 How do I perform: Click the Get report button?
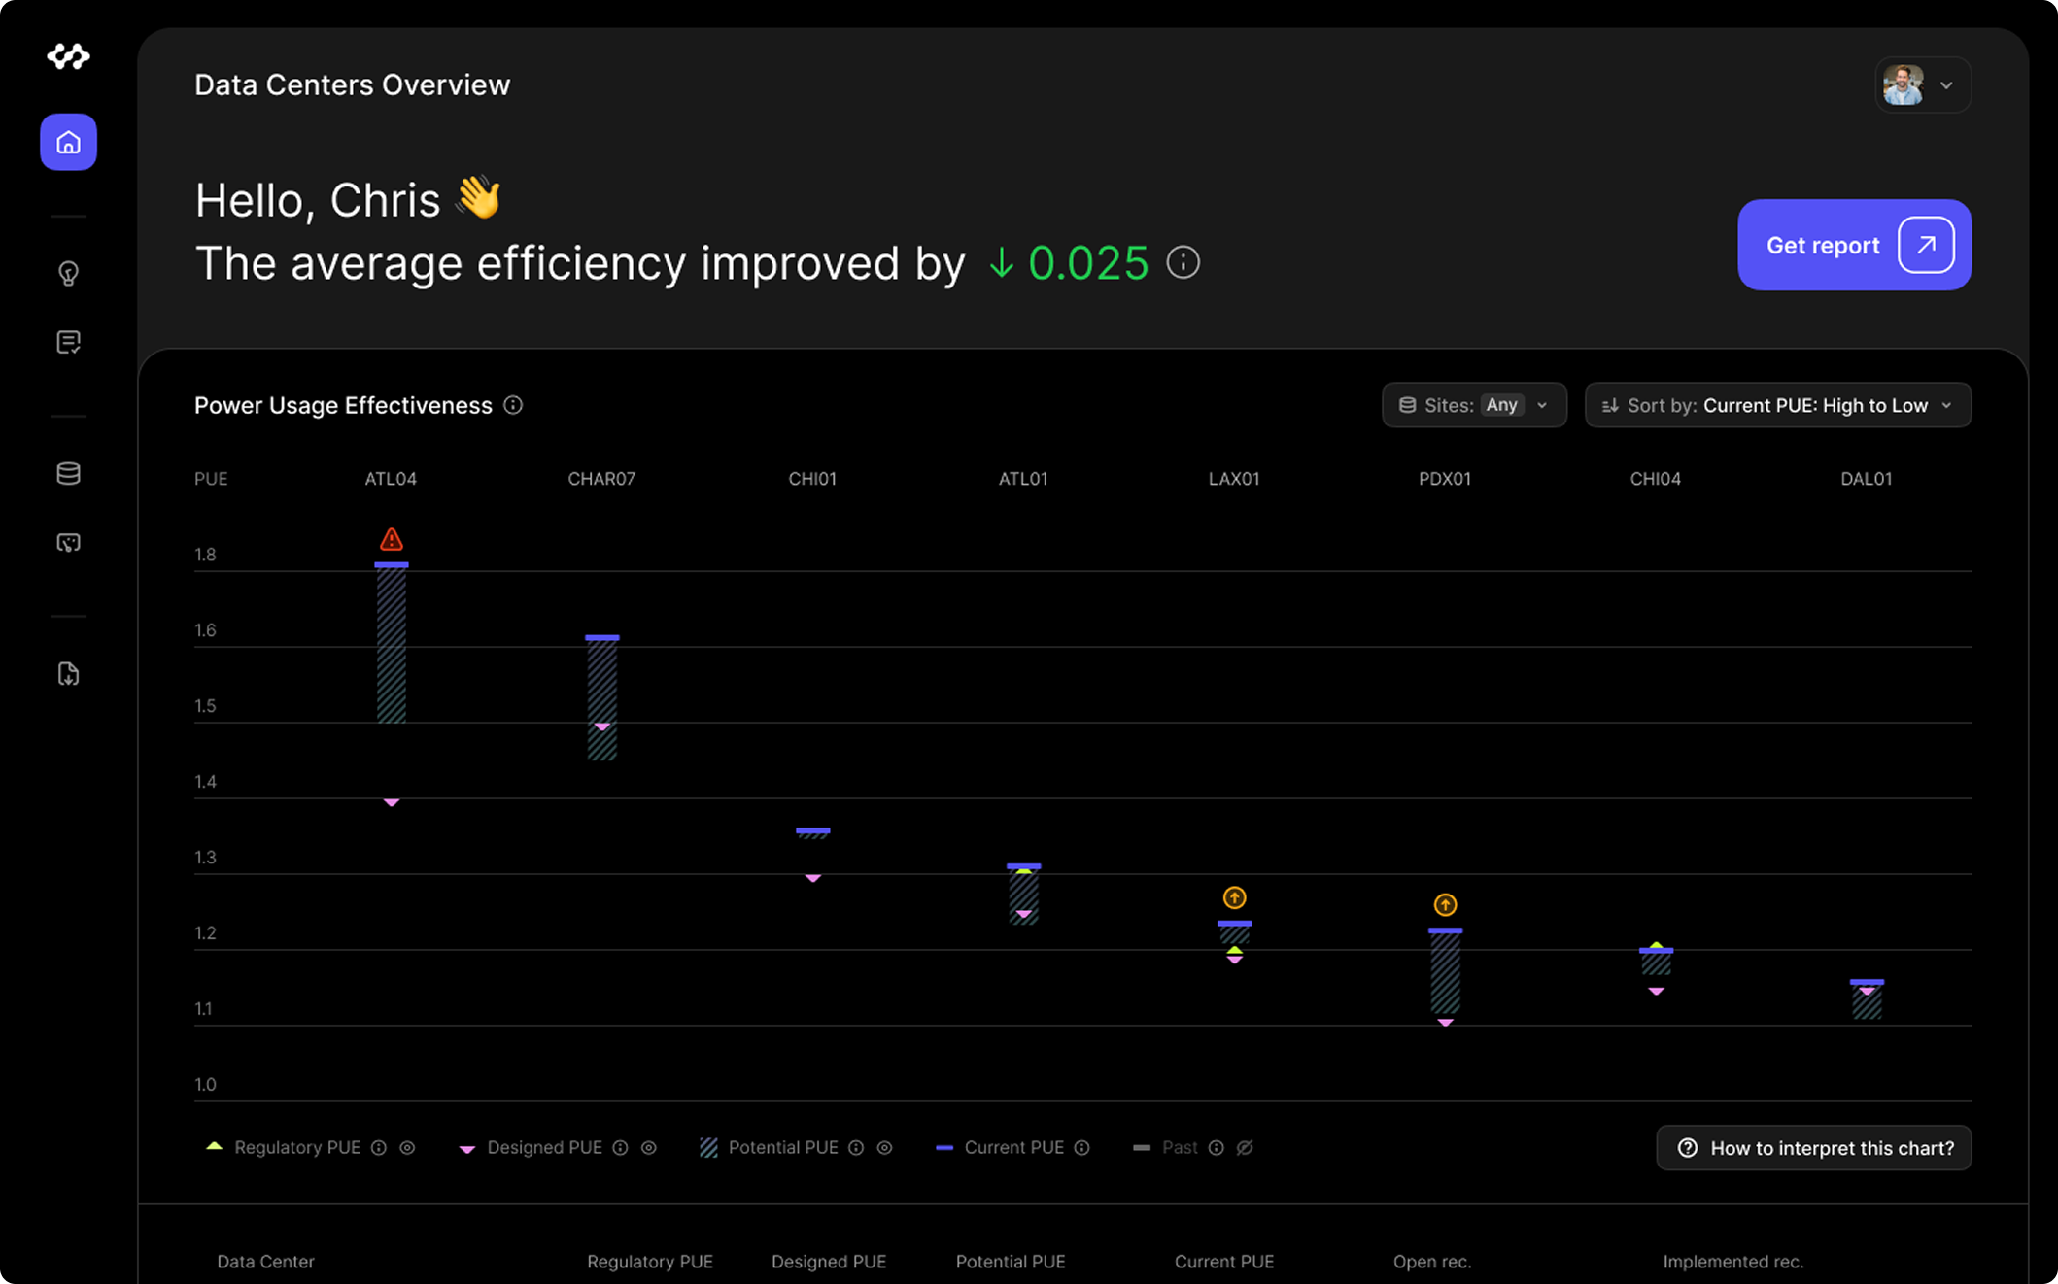[x=1853, y=245]
